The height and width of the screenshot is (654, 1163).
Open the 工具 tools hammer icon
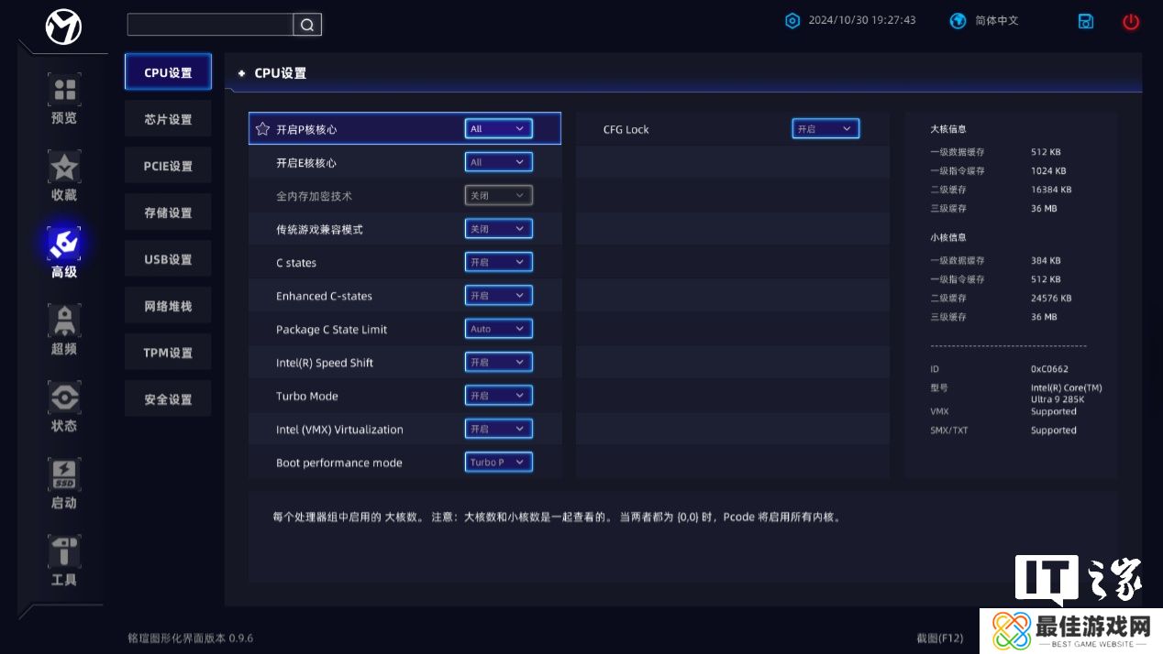pos(64,552)
